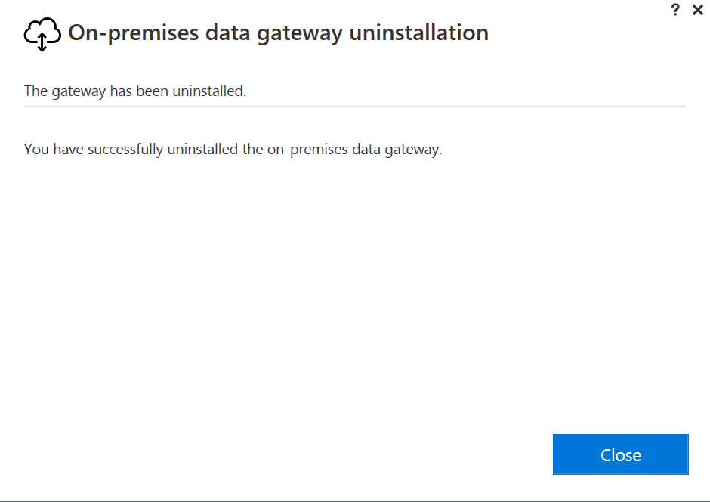Click the word 'You' starting the confirmation message
This screenshot has height=502, width=710.
(x=36, y=149)
